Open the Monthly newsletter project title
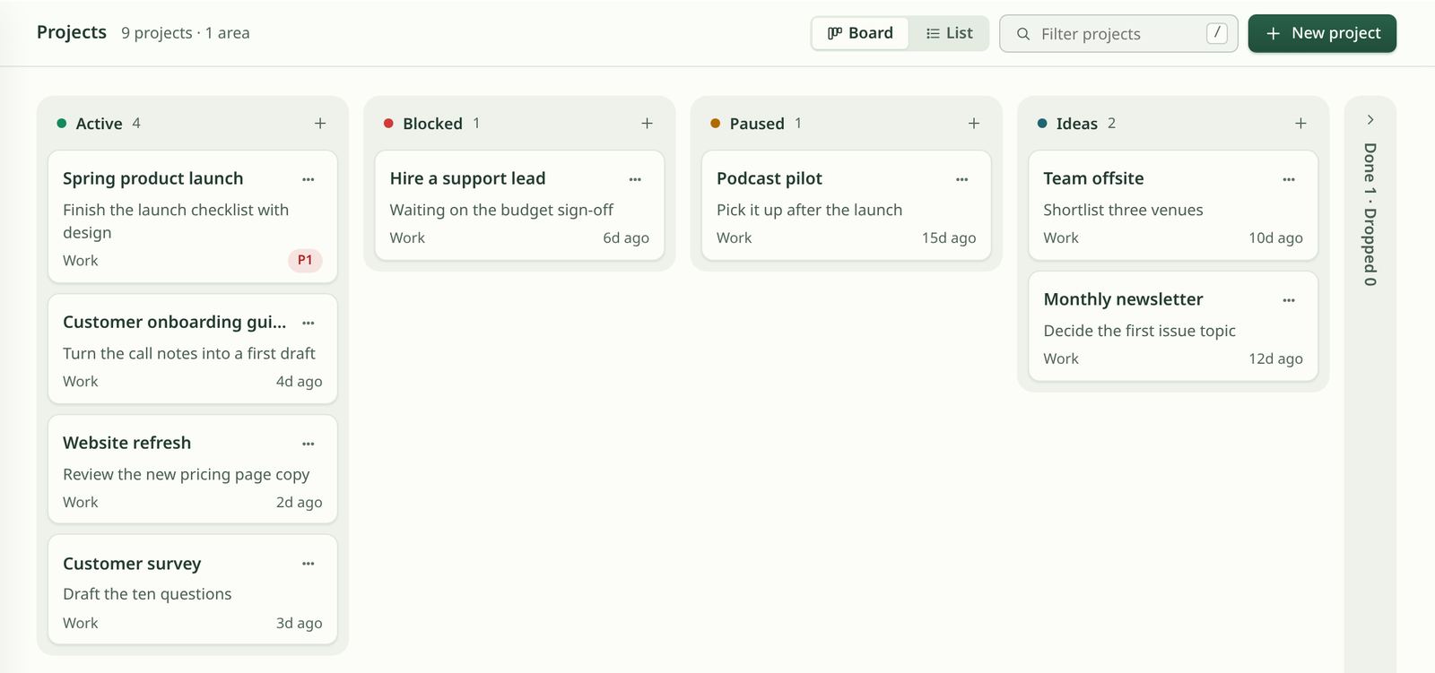The image size is (1435, 673). click(x=1123, y=299)
